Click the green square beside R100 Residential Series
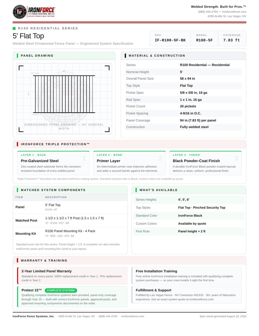This screenshot has height=336, width=259. [14, 28]
